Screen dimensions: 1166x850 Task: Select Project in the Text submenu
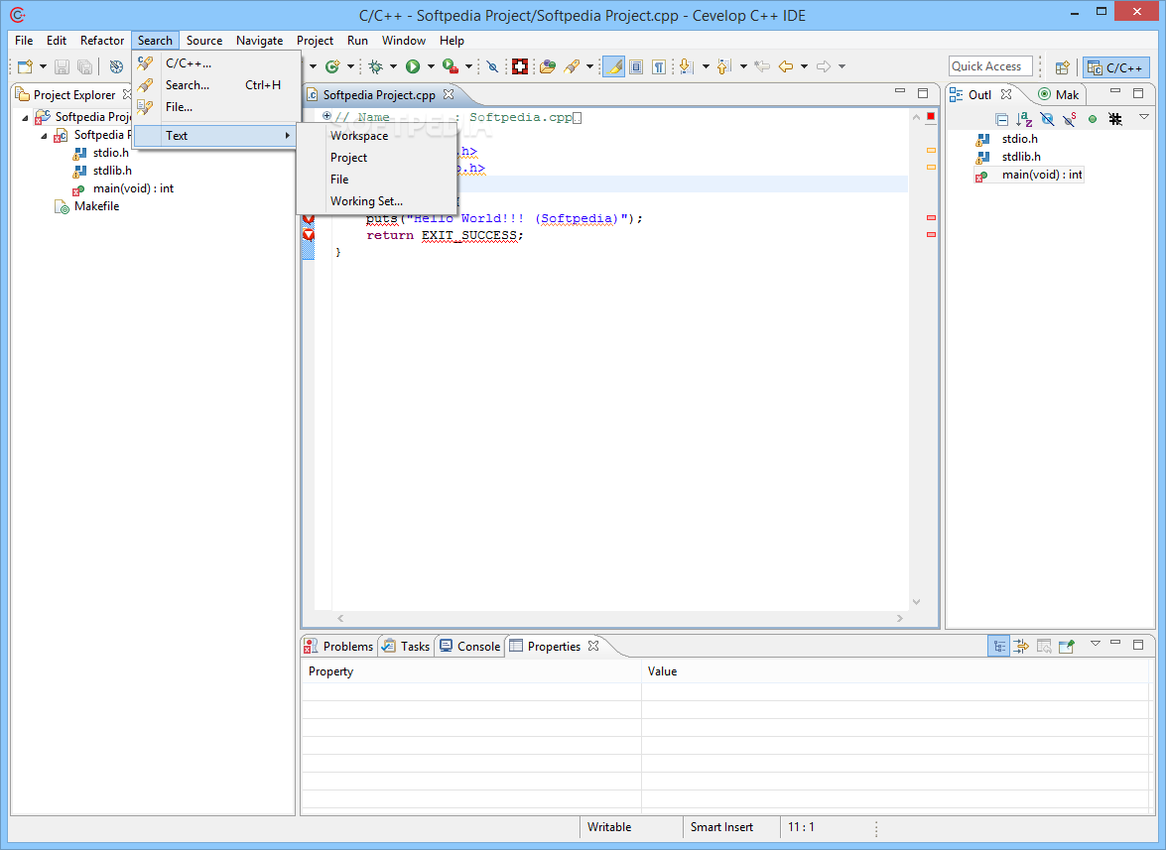tap(376, 158)
